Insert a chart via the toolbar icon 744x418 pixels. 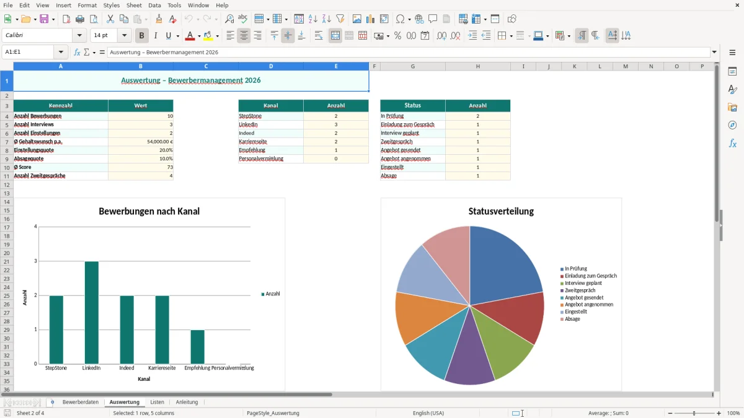click(371, 19)
